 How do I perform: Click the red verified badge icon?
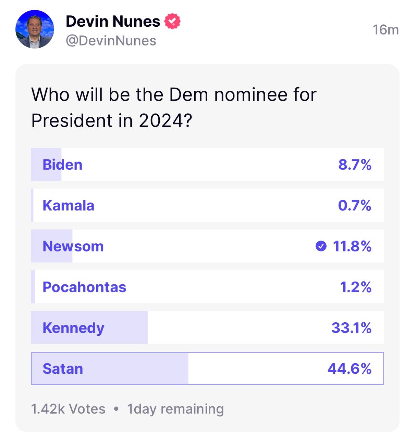click(172, 21)
